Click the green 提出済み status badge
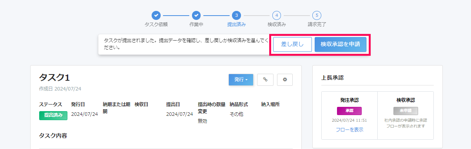 pos(53,115)
